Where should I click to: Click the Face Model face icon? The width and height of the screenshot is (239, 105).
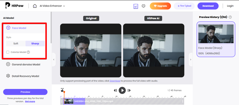pyautogui.click(x=8, y=28)
